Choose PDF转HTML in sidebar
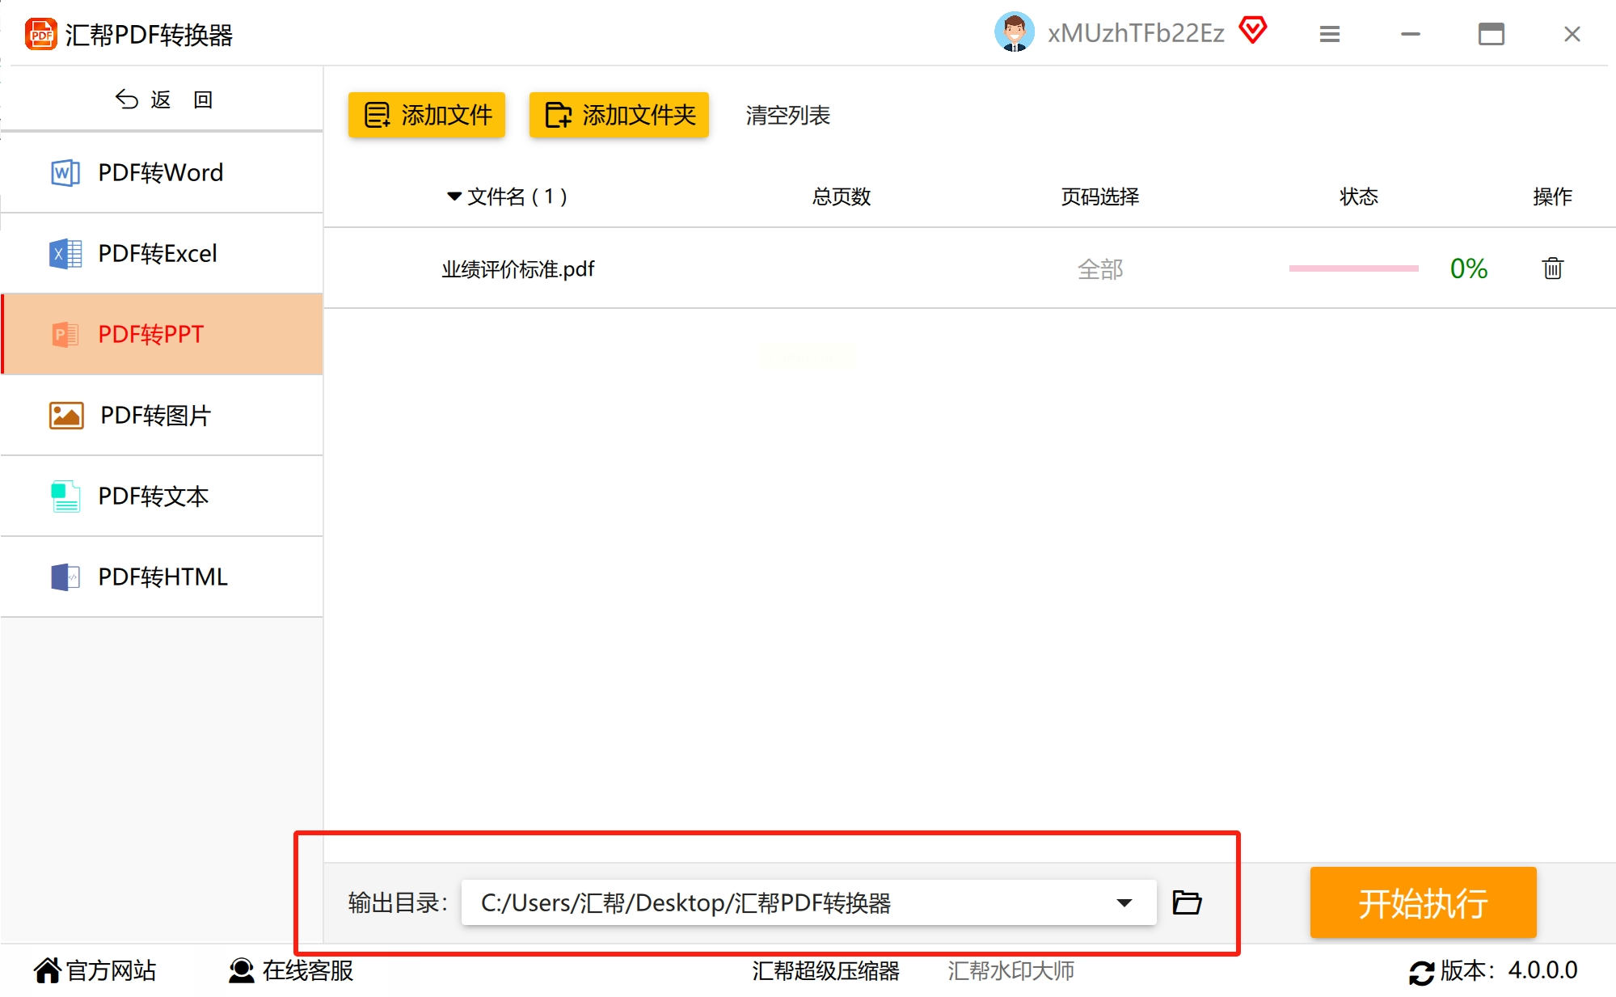This screenshot has width=1616, height=997. pos(161,577)
